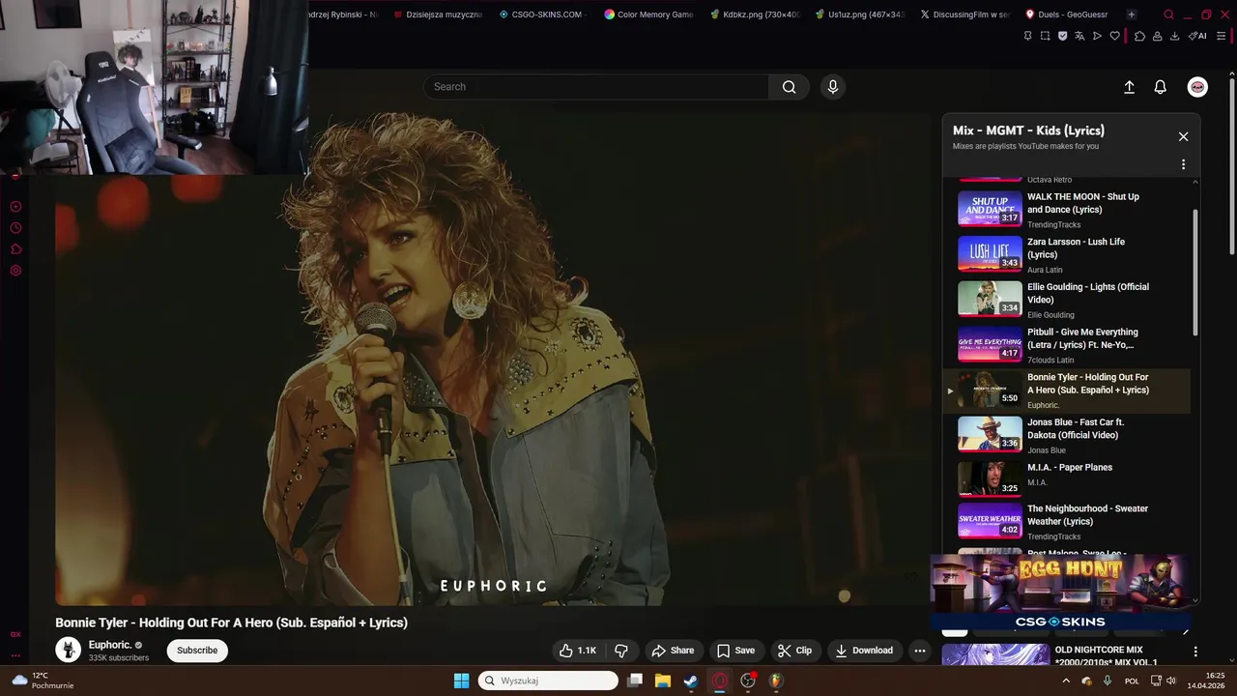This screenshot has height=696, width=1237.
Task: Open the Opera translate icon
Action: (1079, 36)
